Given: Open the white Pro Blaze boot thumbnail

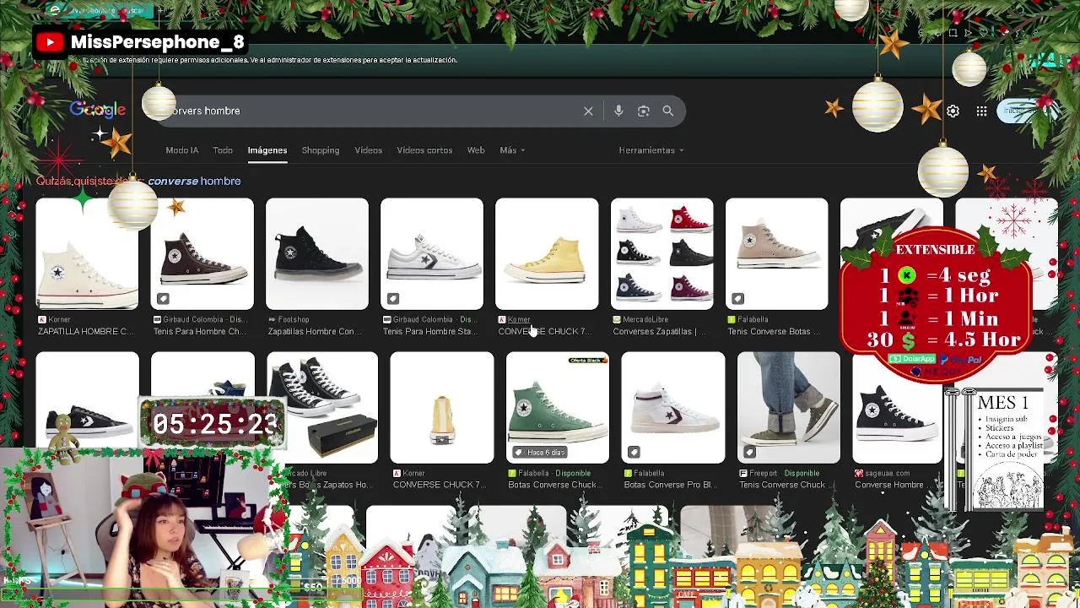Looking at the screenshot, I should pyautogui.click(x=673, y=408).
